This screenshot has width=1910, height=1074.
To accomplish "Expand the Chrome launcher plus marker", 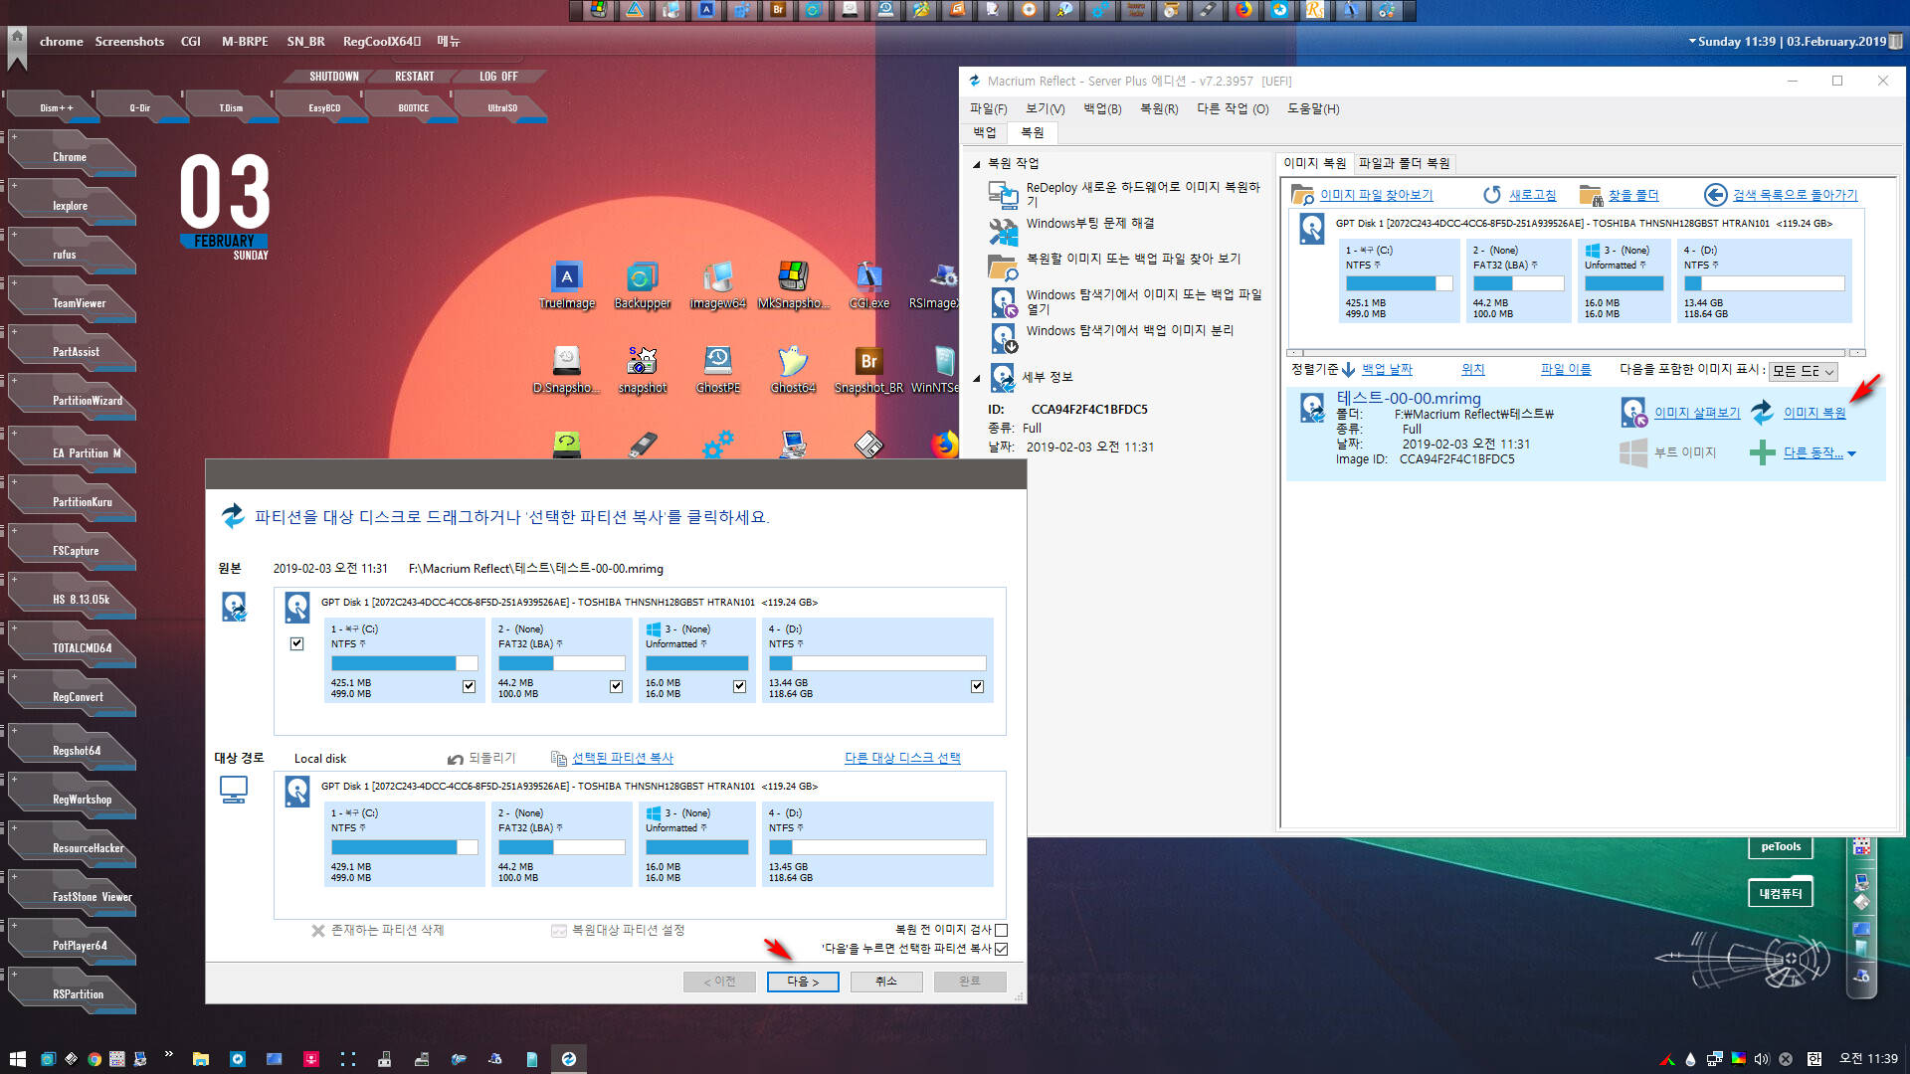I will 14,137.
